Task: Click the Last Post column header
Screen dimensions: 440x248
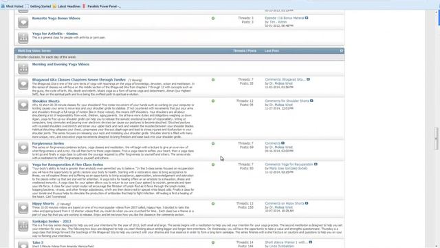Action: pyautogui.click(x=272, y=51)
